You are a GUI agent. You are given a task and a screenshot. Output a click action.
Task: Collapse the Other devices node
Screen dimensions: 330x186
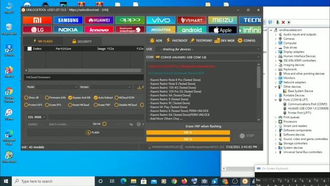tap(276, 87)
